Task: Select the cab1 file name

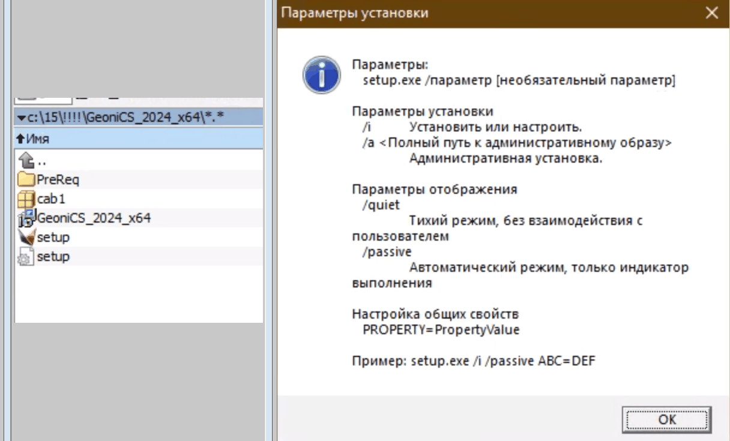Action: click(50, 199)
